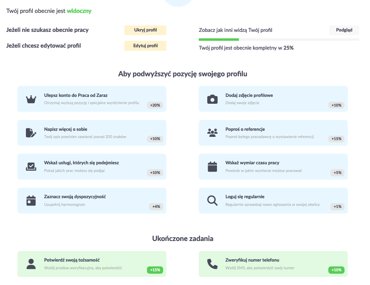Click the document edit icon for description

click(x=31, y=133)
